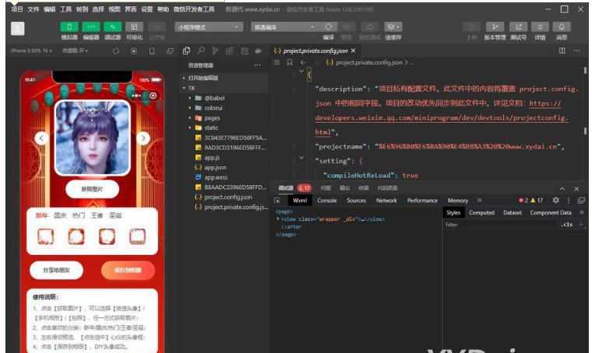Click the split editor icon
The height and width of the screenshot is (353, 592).
[562, 51]
